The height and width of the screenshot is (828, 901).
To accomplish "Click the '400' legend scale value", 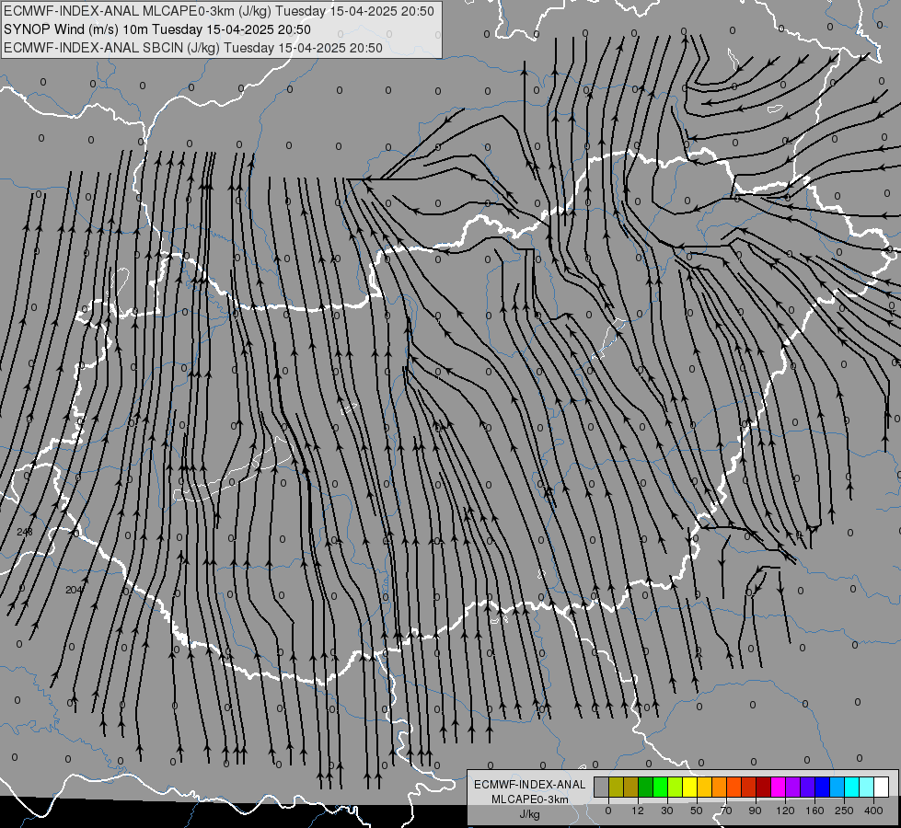I will [x=873, y=811].
